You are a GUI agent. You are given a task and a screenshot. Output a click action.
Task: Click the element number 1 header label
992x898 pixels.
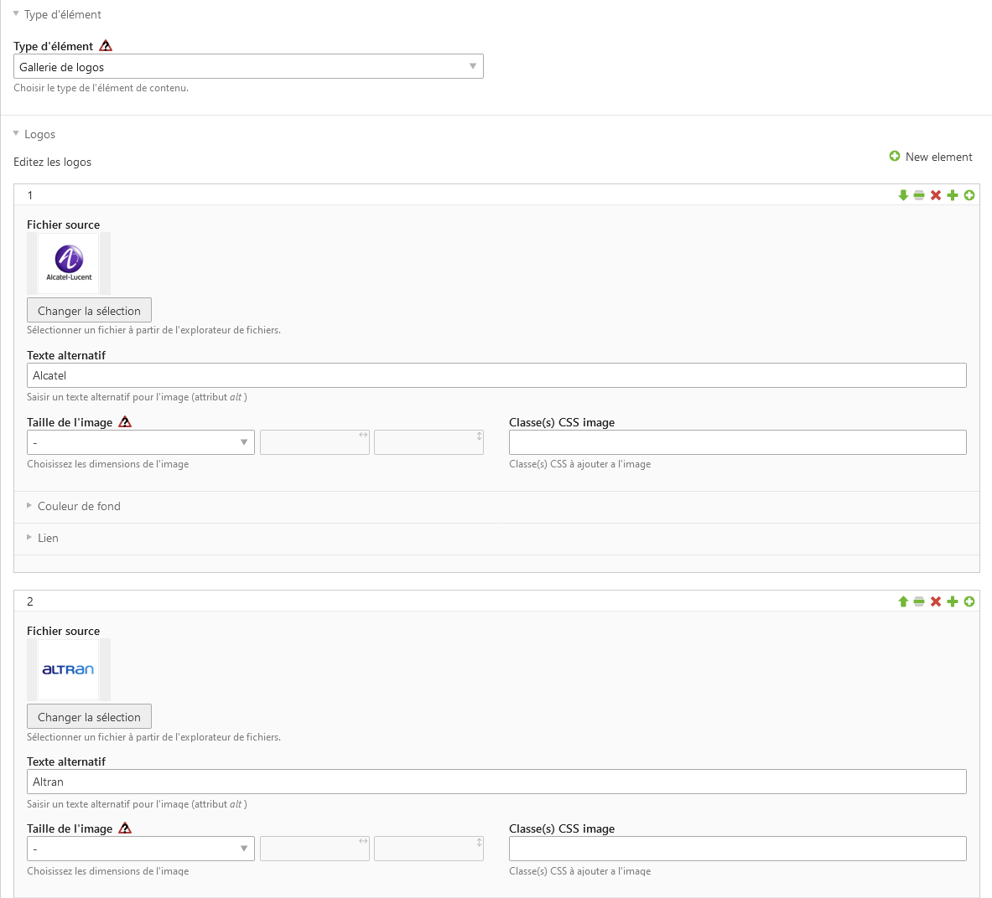coord(29,195)
